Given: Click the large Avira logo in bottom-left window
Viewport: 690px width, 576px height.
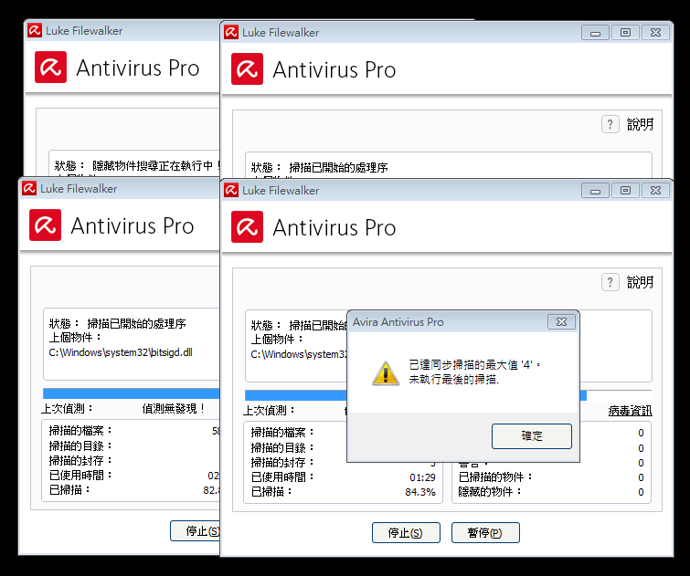Looking at the screenshot, I should coord(46,225).
